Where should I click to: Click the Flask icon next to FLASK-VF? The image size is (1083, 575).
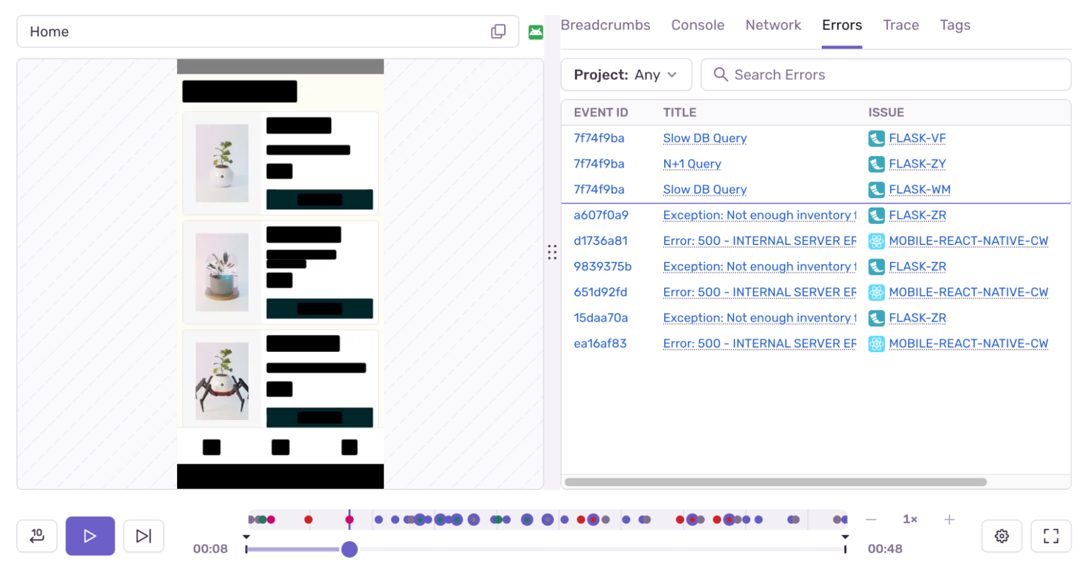tap(876, 139)
